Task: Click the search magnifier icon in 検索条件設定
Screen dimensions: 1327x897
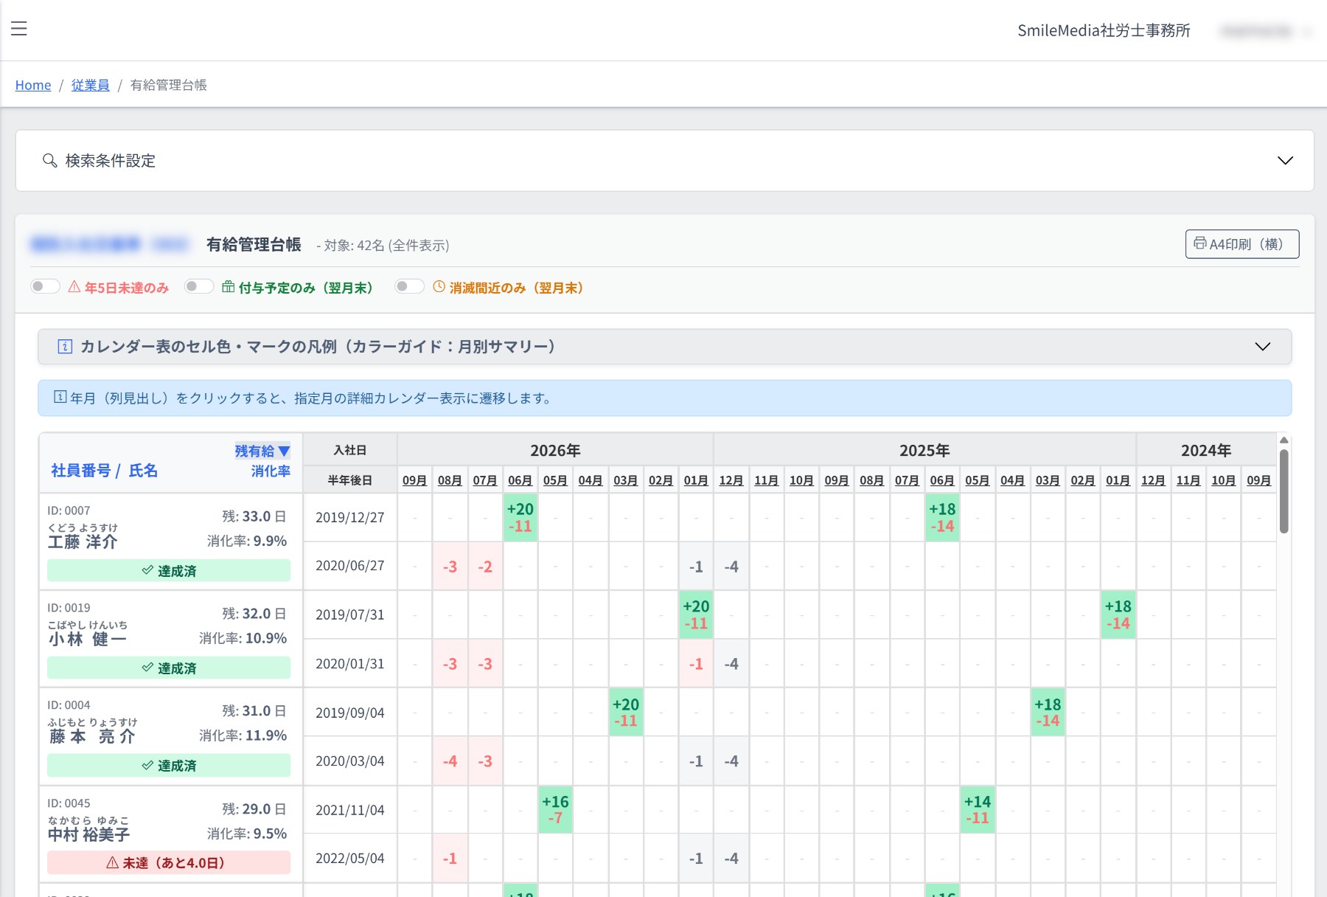Action: pos(49,160)
